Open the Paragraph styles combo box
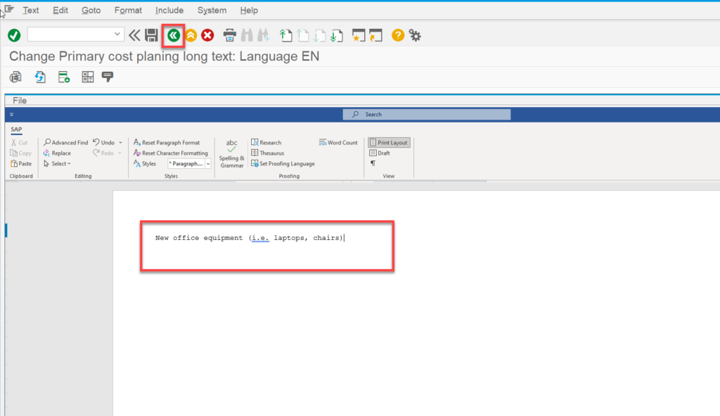The width and height of the screenshot is (720, 416). pos(188,163)
